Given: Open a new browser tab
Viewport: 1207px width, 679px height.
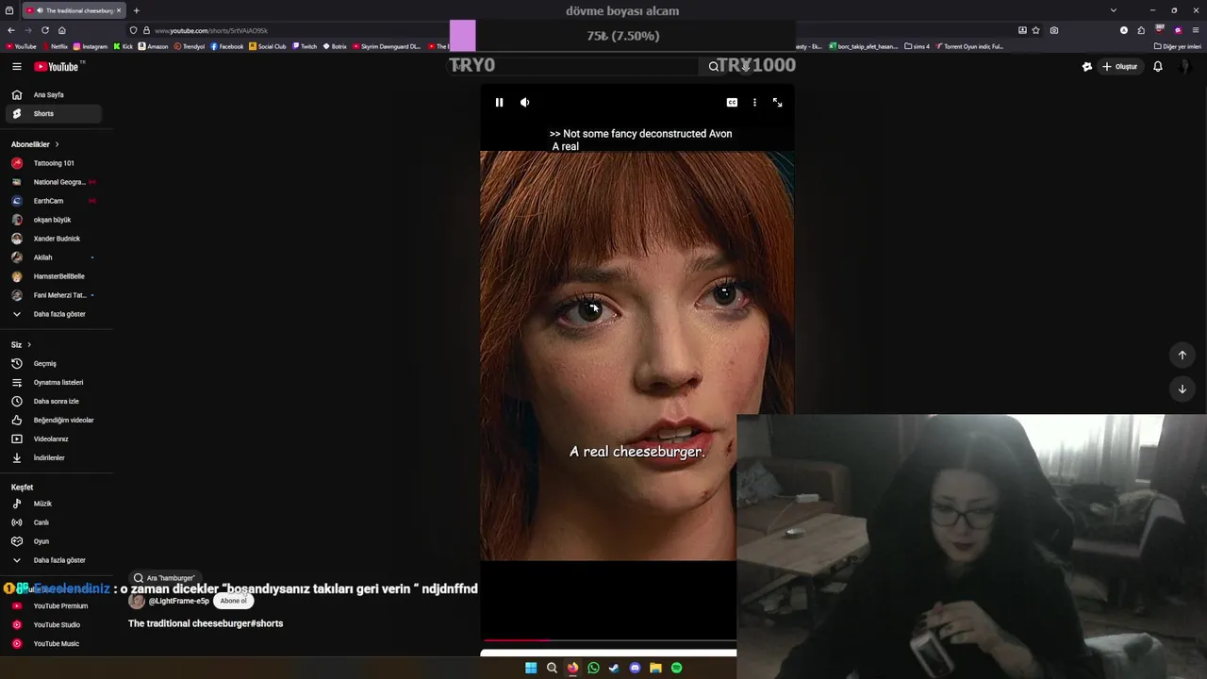Looking at the screenshot, I should [x=136, y=10].
